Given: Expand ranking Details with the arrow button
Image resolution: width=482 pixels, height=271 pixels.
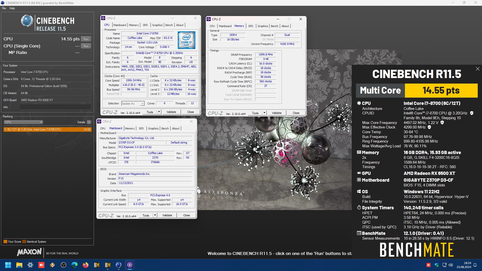Looking at the screenshot, I should point(89,122).
